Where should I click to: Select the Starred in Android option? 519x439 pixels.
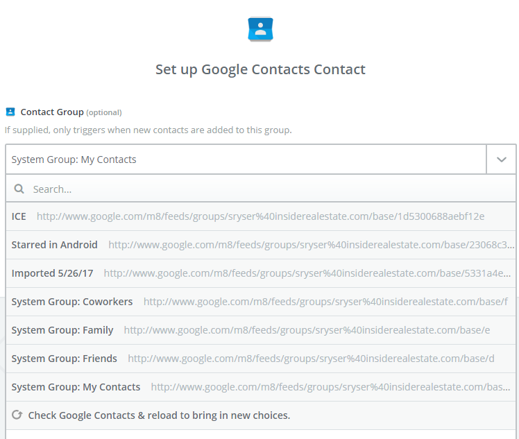pos(261,245)
